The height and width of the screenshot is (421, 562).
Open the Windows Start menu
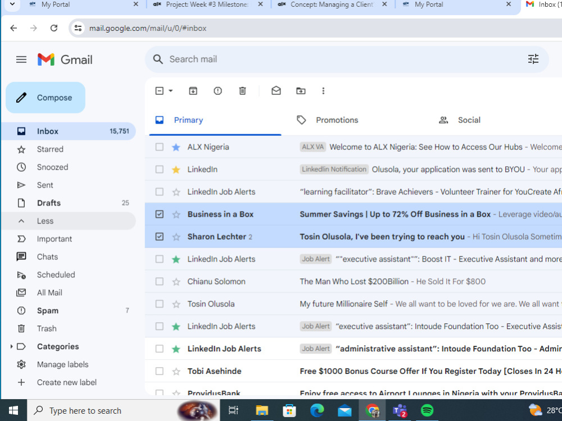pos(13,410)
